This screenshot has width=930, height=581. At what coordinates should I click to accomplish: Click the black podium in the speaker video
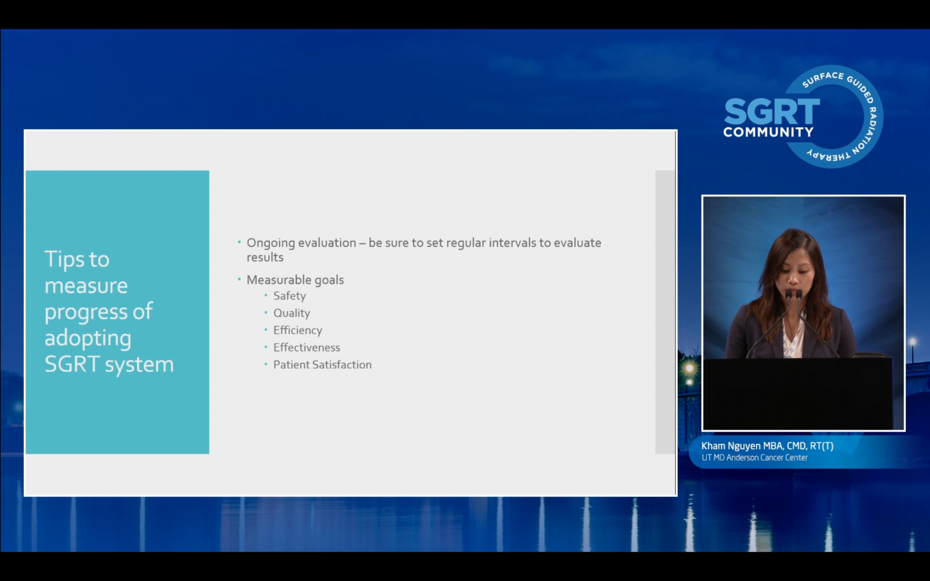pos(798,393)
